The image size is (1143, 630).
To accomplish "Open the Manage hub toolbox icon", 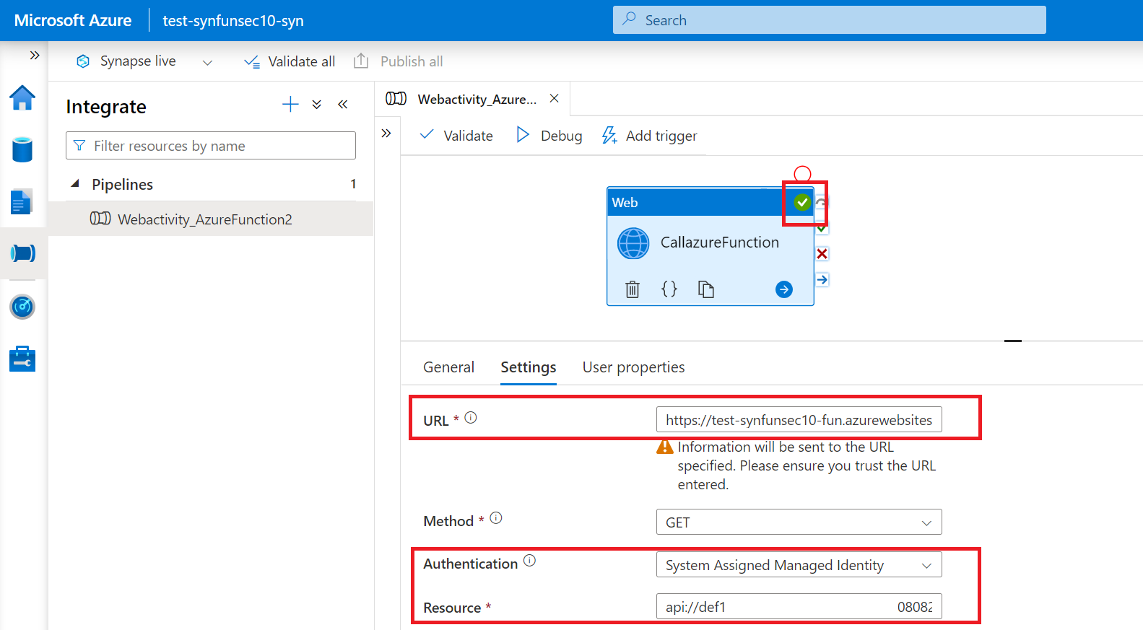I will 22,359.
